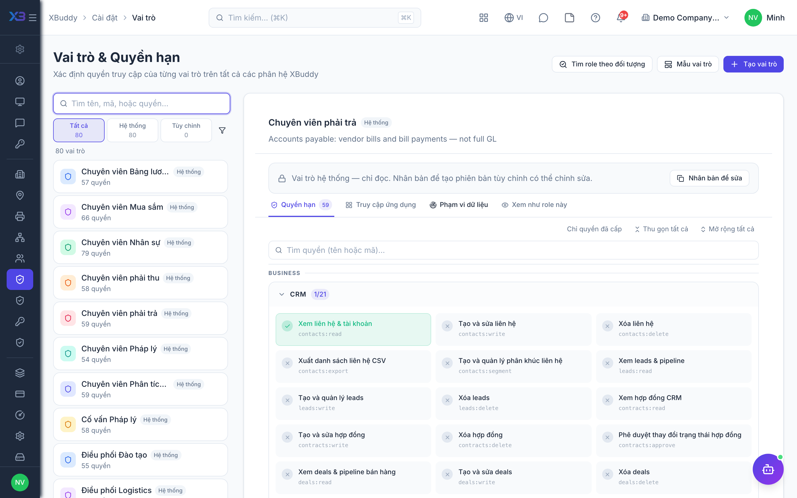Toggle the 'Xóa liên hệ' permission

674,329
